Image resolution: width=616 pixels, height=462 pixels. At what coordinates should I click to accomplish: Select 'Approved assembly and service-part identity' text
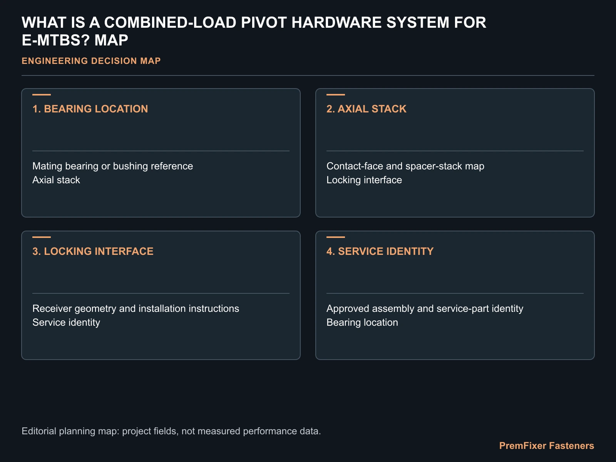click(x=425, y=308)
